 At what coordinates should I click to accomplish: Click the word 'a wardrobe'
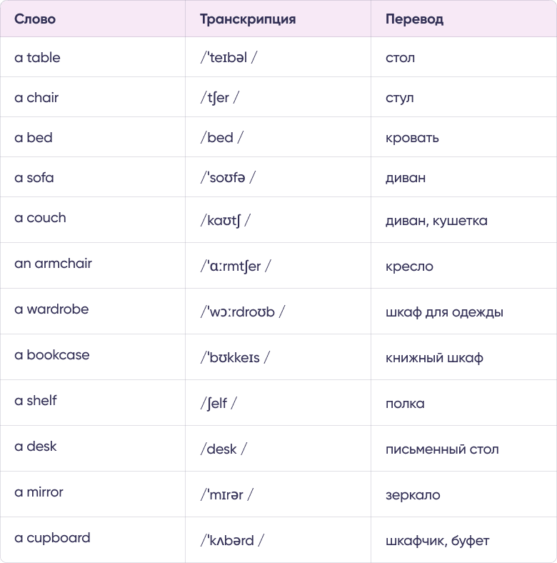click(51, 309)
